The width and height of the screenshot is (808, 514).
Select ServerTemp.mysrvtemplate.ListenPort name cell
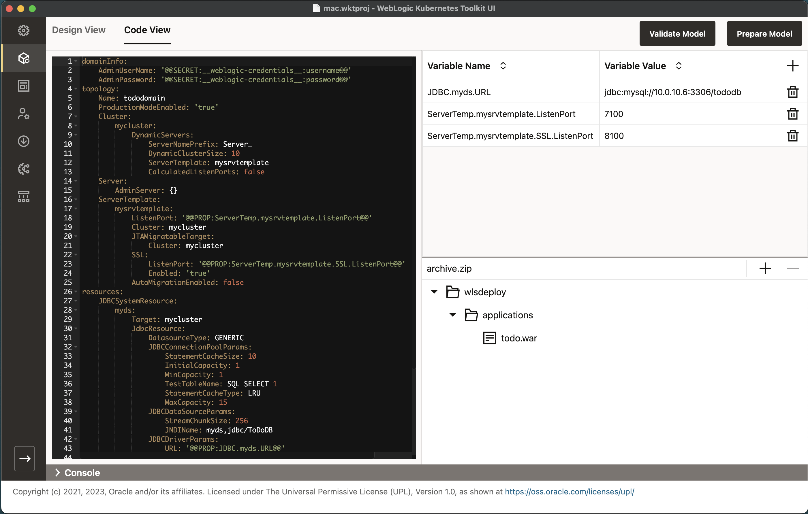click(511, 114)
